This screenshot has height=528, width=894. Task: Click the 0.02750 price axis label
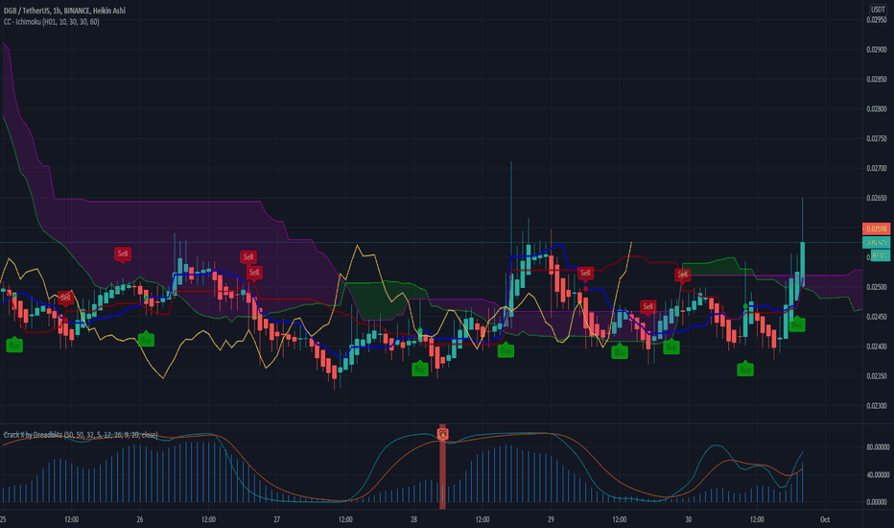877,138
